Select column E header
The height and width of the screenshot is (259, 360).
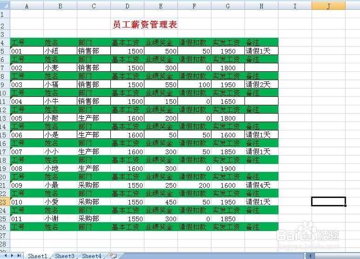pos(161,6)
